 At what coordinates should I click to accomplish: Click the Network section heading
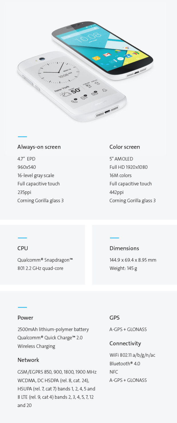[28, 360]
